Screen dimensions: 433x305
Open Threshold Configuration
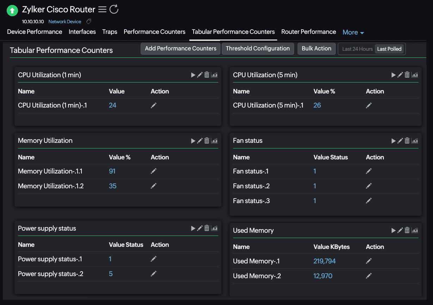coord(258,48)
